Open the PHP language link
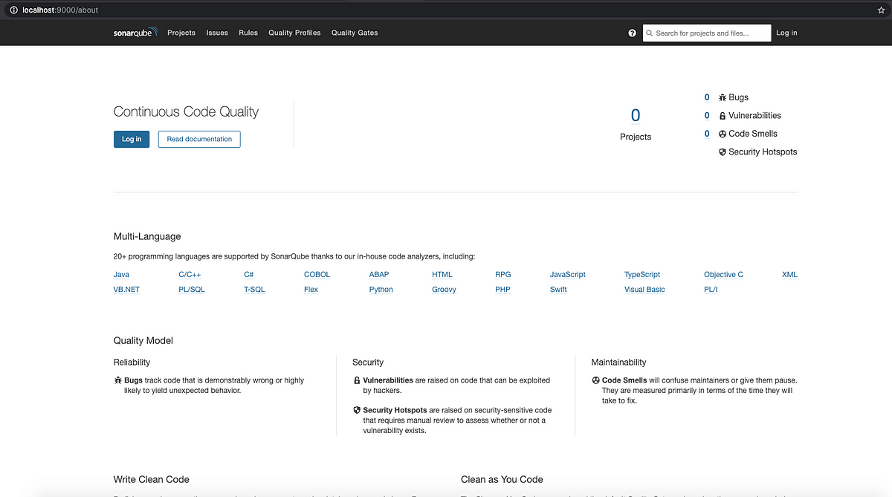Viewport: 892px width, 497px height. pyautogui.click(x=502, y=290)
